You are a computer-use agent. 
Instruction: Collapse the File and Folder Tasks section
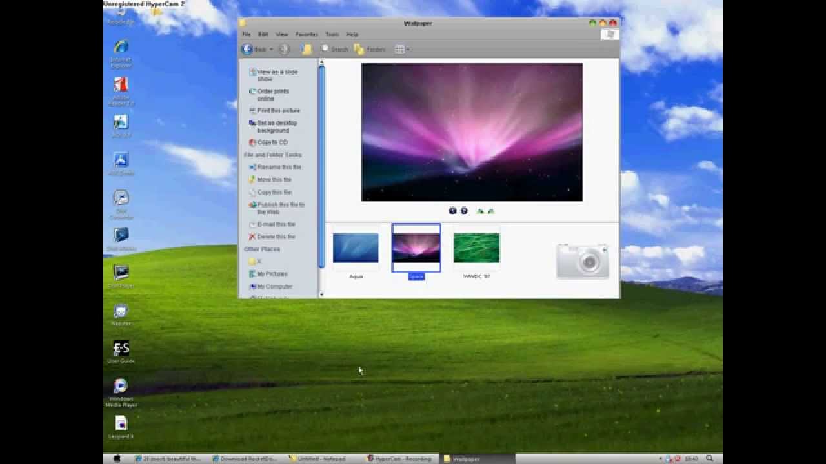(x=272, y=155)
